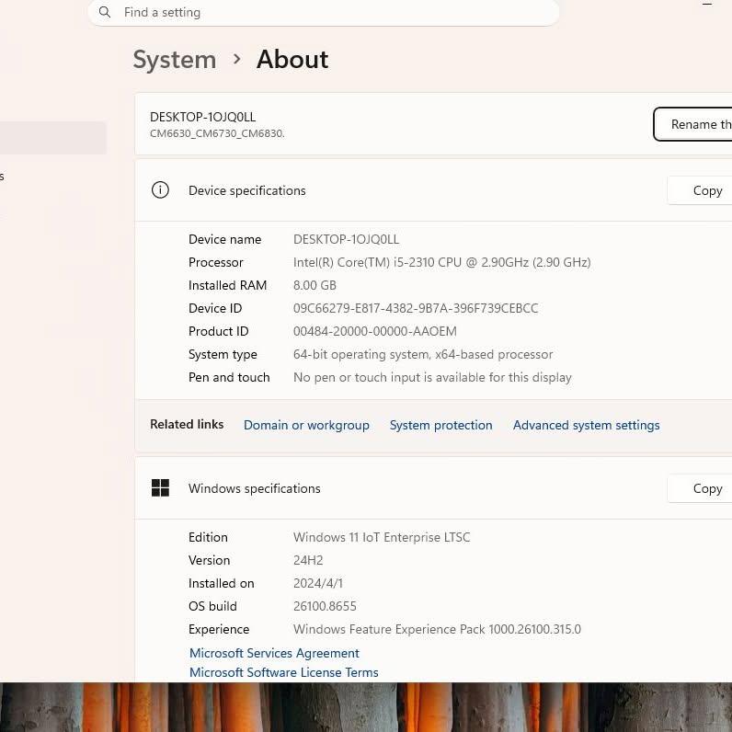Click OS build value 26100.8655
This screenshot has width=732, height=732.
coord(325,606)
